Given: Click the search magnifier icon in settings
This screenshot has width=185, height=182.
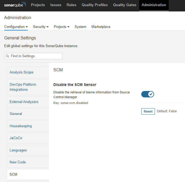Looking at the screenshot, I should (x=7, y=56).
